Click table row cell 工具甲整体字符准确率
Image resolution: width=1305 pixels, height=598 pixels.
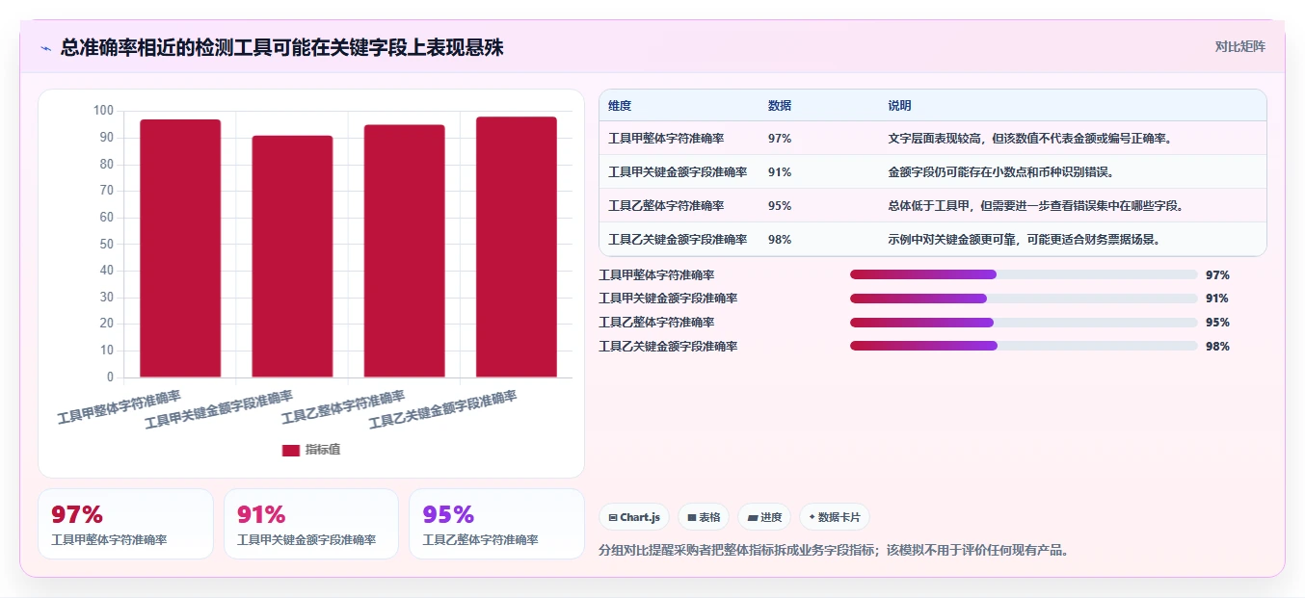point(666,139)
